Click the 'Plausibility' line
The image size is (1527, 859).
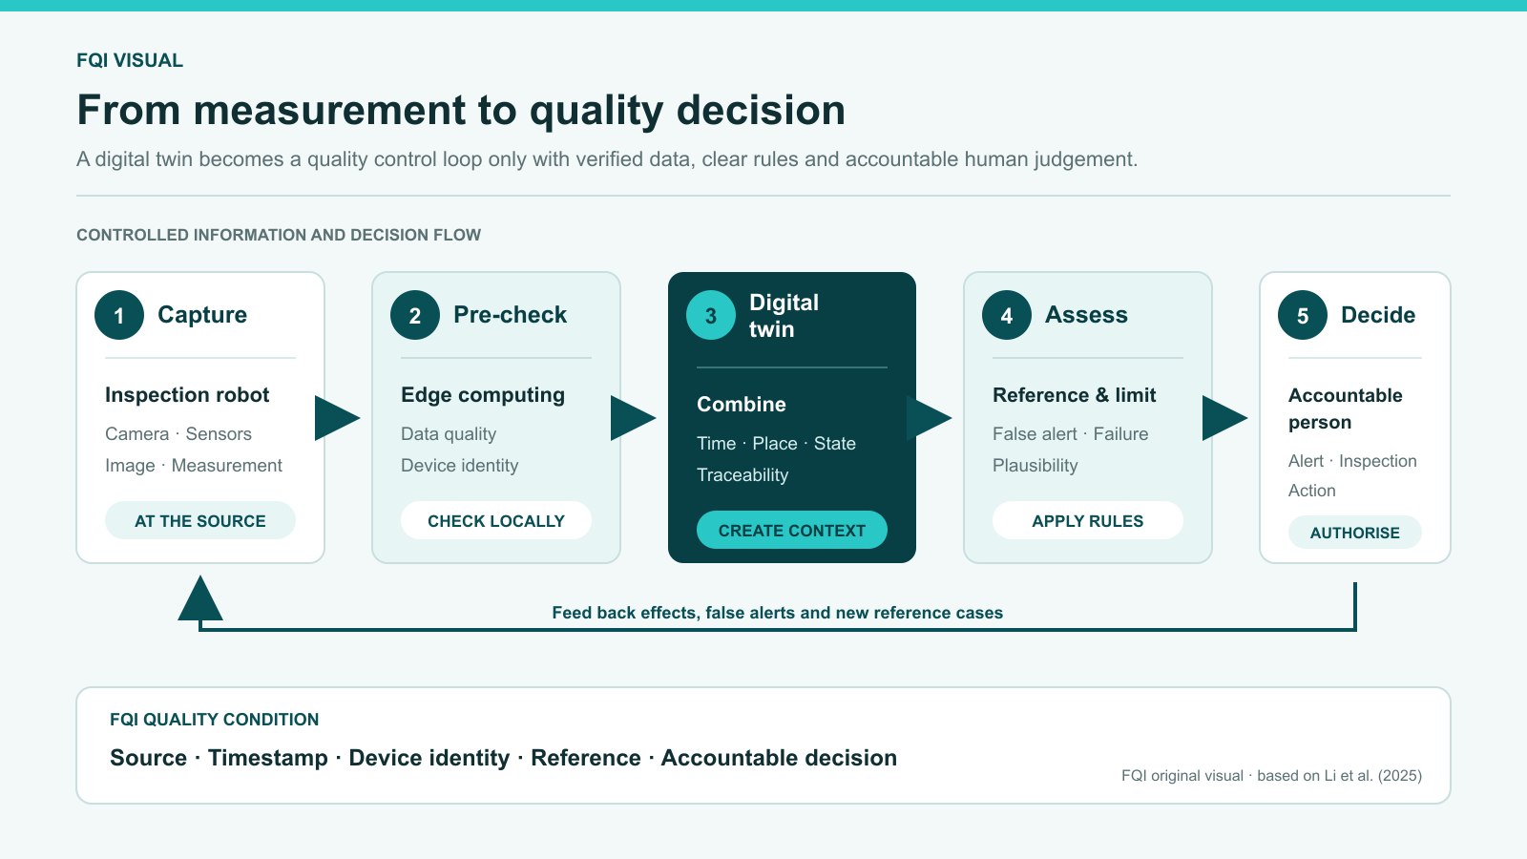[x=1035, y=466]
